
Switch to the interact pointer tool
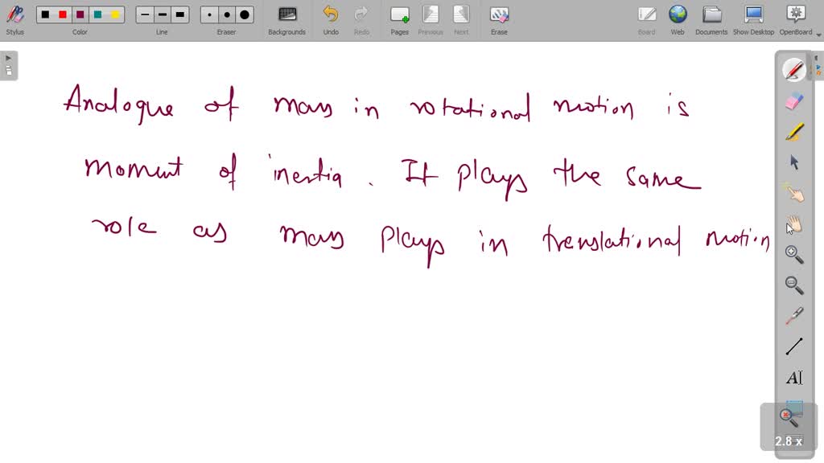pos(793,193)
